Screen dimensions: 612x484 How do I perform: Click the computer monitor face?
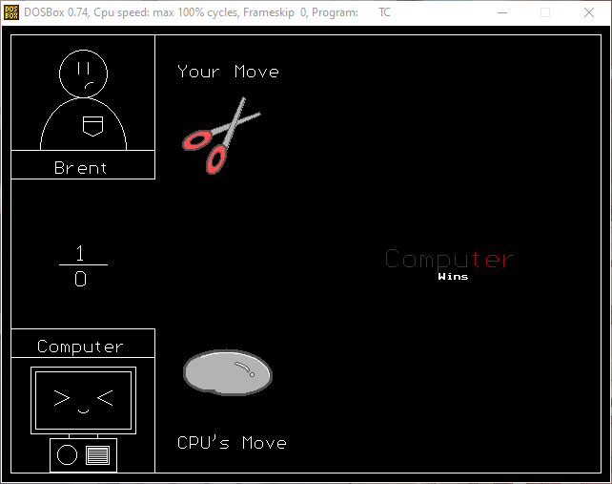[x=83, y=400]
